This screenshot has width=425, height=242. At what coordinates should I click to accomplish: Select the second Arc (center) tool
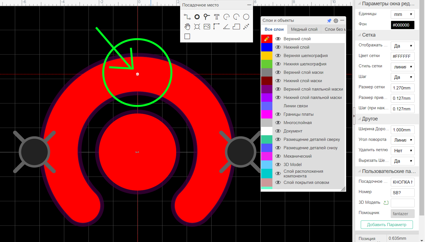[x=236, y=17]
